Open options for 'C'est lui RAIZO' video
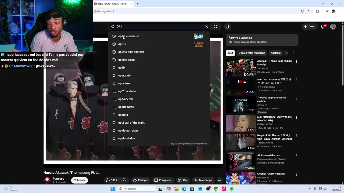Screen dimensions: 344x193 [296, 174]
